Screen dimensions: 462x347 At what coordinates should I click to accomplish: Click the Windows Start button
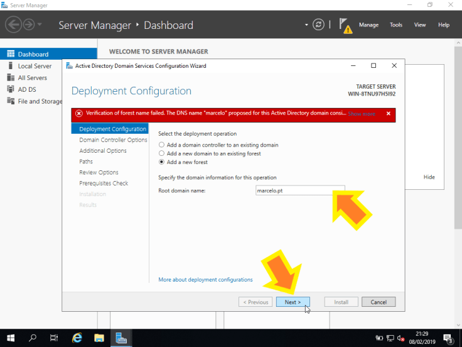tap(11, 338)
